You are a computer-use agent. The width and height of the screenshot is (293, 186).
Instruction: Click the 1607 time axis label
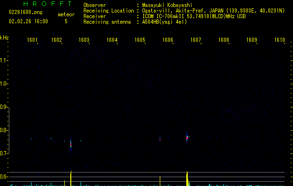196,40
